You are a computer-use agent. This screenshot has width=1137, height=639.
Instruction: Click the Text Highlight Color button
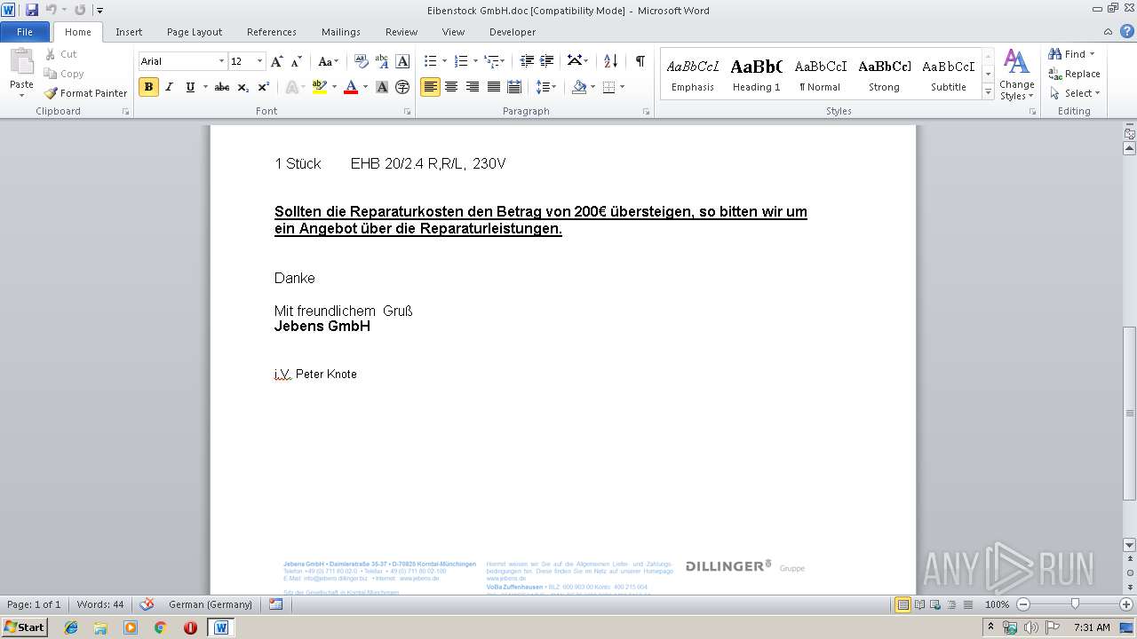tap(319, 87)
